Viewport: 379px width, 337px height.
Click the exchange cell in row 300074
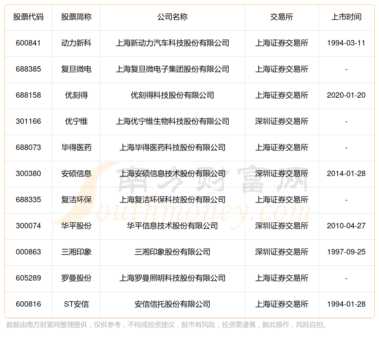click(x=282, y=226)
